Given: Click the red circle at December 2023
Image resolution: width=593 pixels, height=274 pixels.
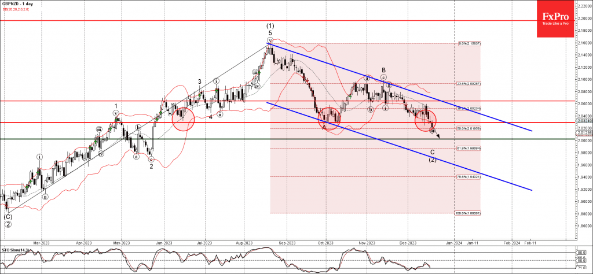Looking at the screenshot, I should (426, 120).
